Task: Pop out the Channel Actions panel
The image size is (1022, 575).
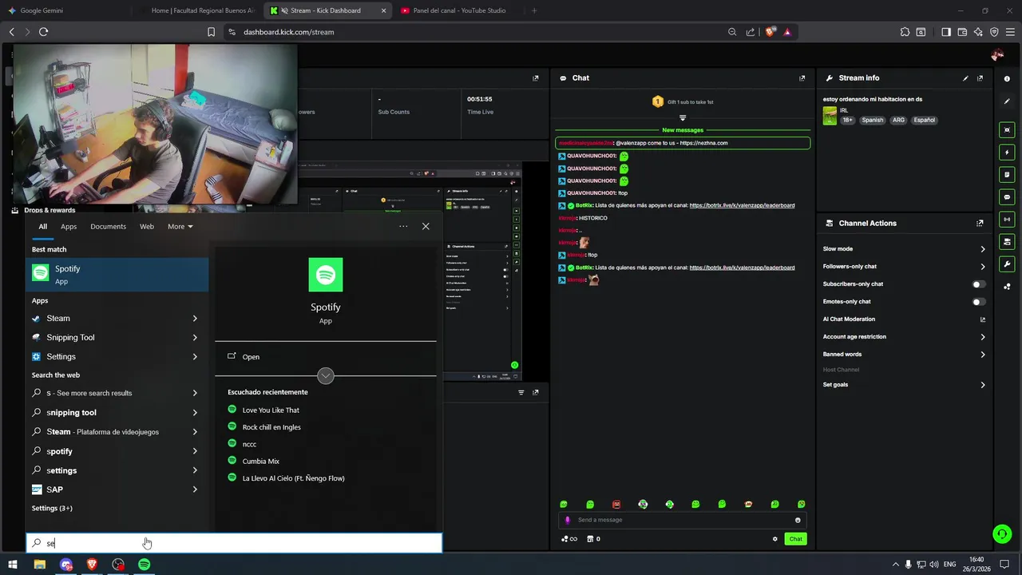Action: [980, 224]
